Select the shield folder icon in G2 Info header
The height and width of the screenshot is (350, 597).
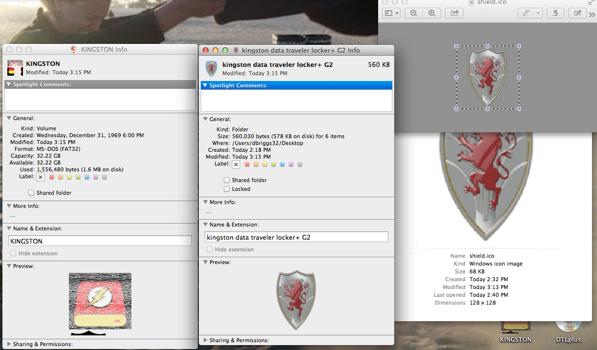(211, 68)
